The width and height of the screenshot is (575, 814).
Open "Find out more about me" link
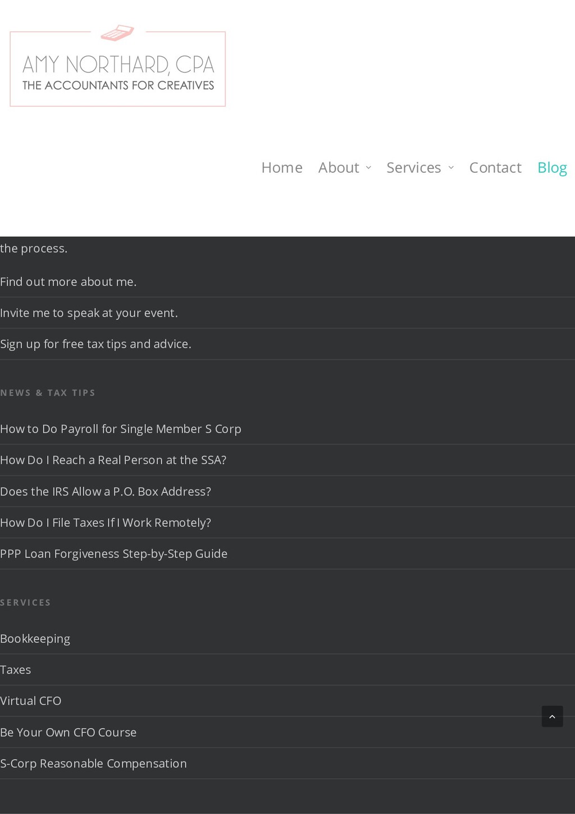point(69,282)
